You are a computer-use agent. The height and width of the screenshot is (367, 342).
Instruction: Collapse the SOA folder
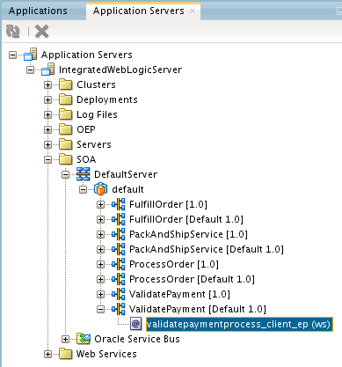[x=47, y=159]
